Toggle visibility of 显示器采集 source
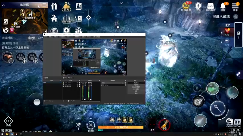The width and height of the screenshot is (243, 136). (77, 86)
